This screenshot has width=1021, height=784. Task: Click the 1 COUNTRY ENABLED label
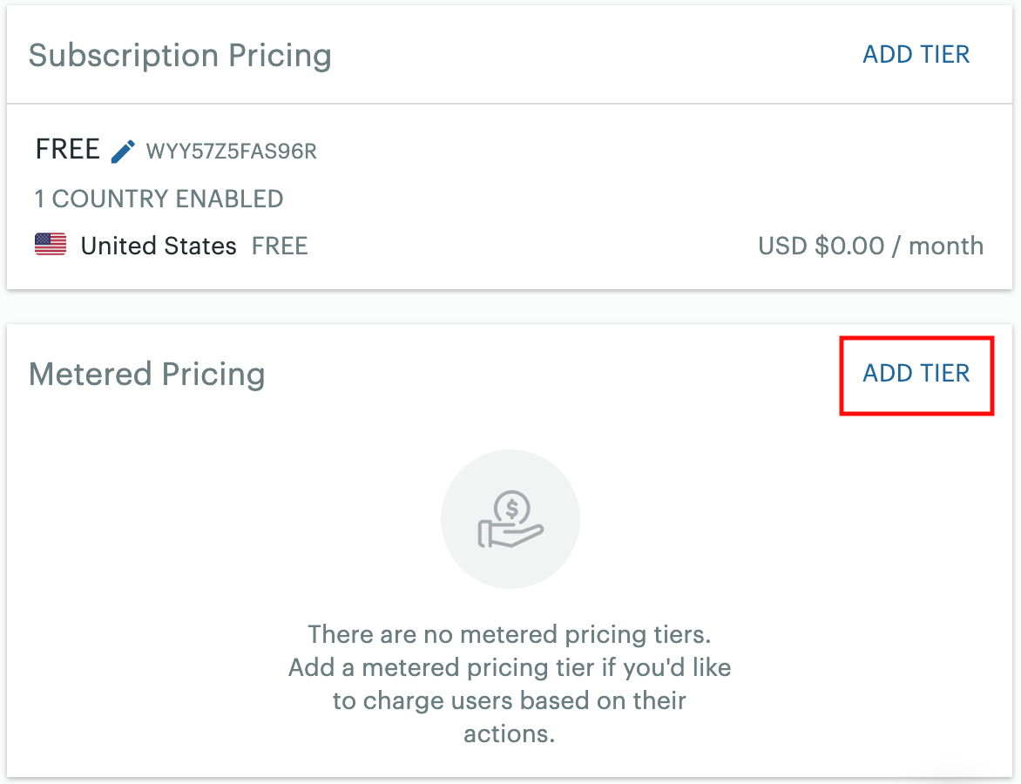tap(159, 199)
